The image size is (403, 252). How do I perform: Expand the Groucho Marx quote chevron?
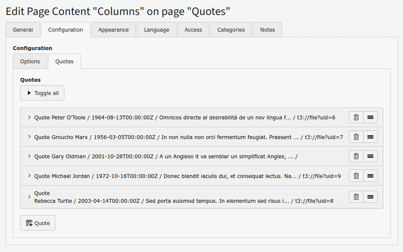(x=29, y=137)
